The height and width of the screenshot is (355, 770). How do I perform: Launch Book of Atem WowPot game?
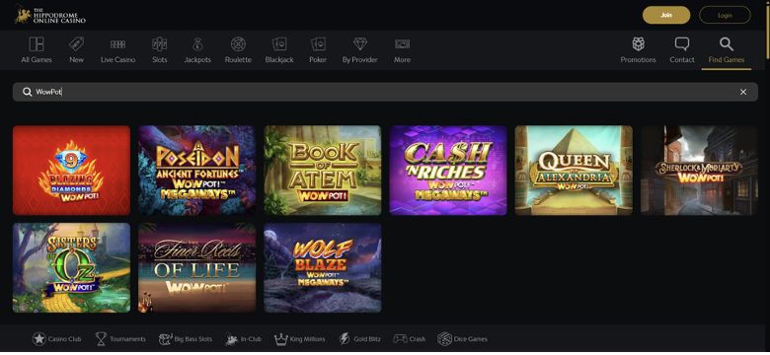[x=323, y=171]
